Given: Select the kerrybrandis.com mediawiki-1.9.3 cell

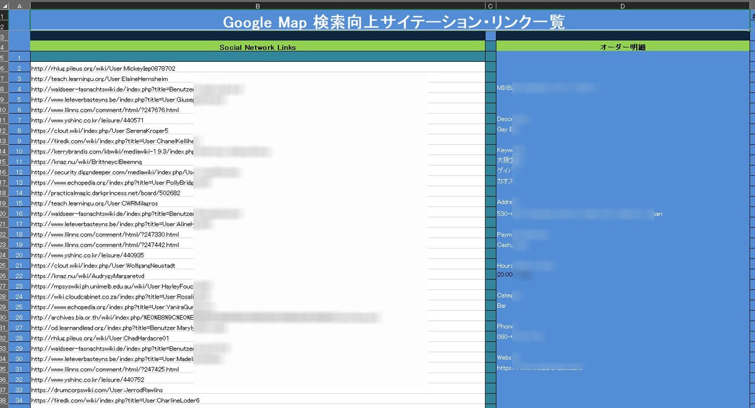Looking at the screenshot, I should click(257, 151).
